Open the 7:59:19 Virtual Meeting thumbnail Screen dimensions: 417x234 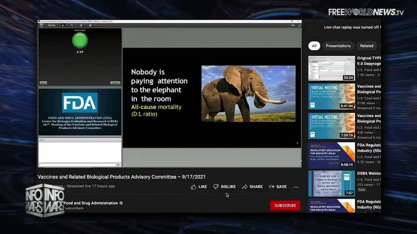332,126
